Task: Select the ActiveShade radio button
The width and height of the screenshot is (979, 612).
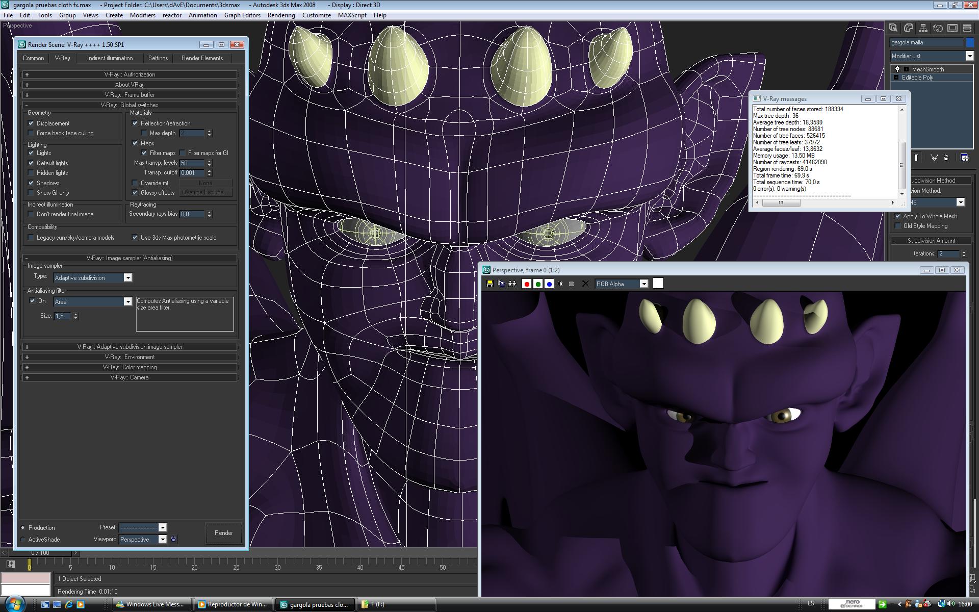Action: tap(23, 540)
